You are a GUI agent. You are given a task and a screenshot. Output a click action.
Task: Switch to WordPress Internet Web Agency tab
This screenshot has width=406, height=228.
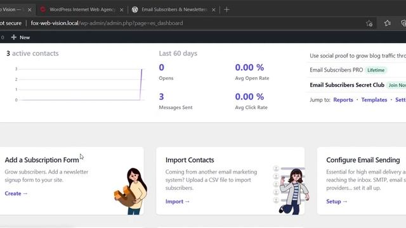pyautogui.click(x=82, y=9)
